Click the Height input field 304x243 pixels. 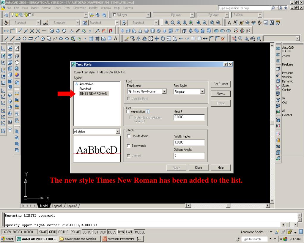pos(189,117)
